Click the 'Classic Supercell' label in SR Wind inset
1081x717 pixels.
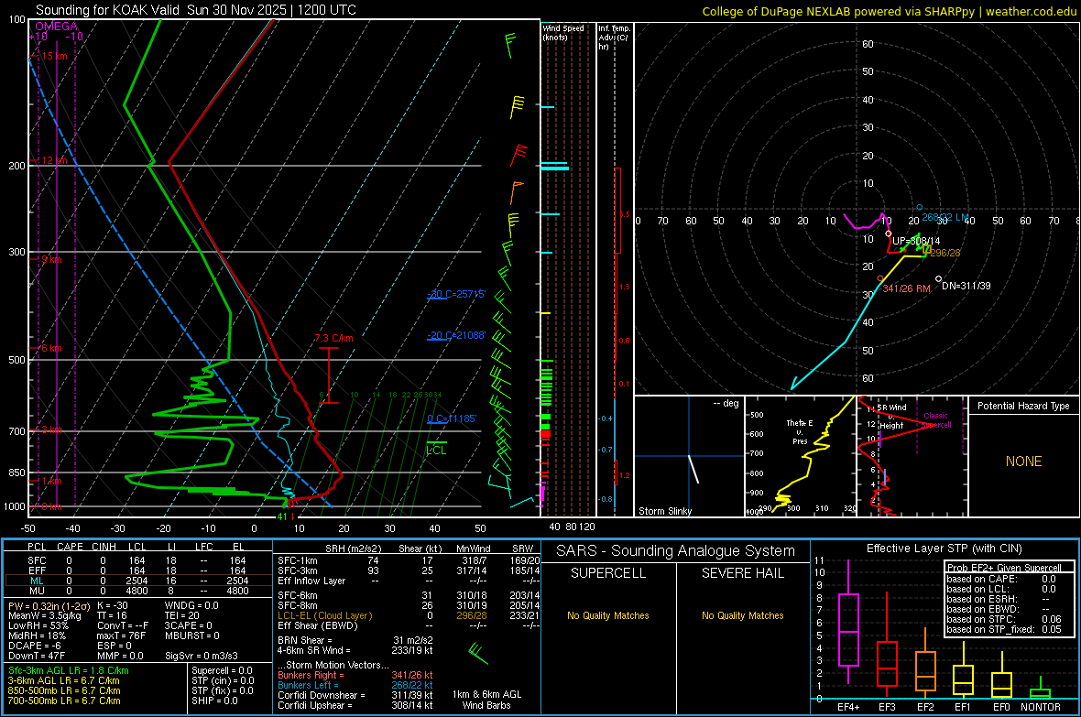(935, 420)
